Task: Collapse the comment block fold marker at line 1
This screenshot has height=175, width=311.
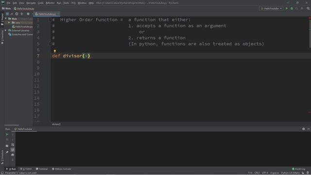Action: [x=50, y=19]
